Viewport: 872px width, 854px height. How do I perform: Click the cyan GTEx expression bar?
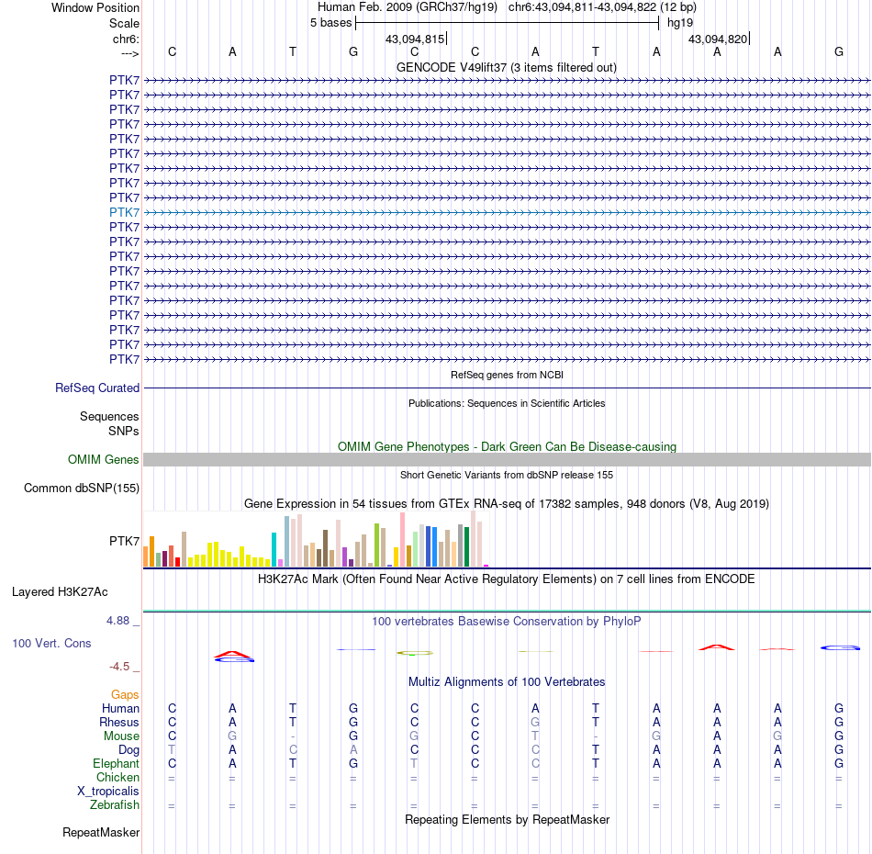click(x=274, y=550)
